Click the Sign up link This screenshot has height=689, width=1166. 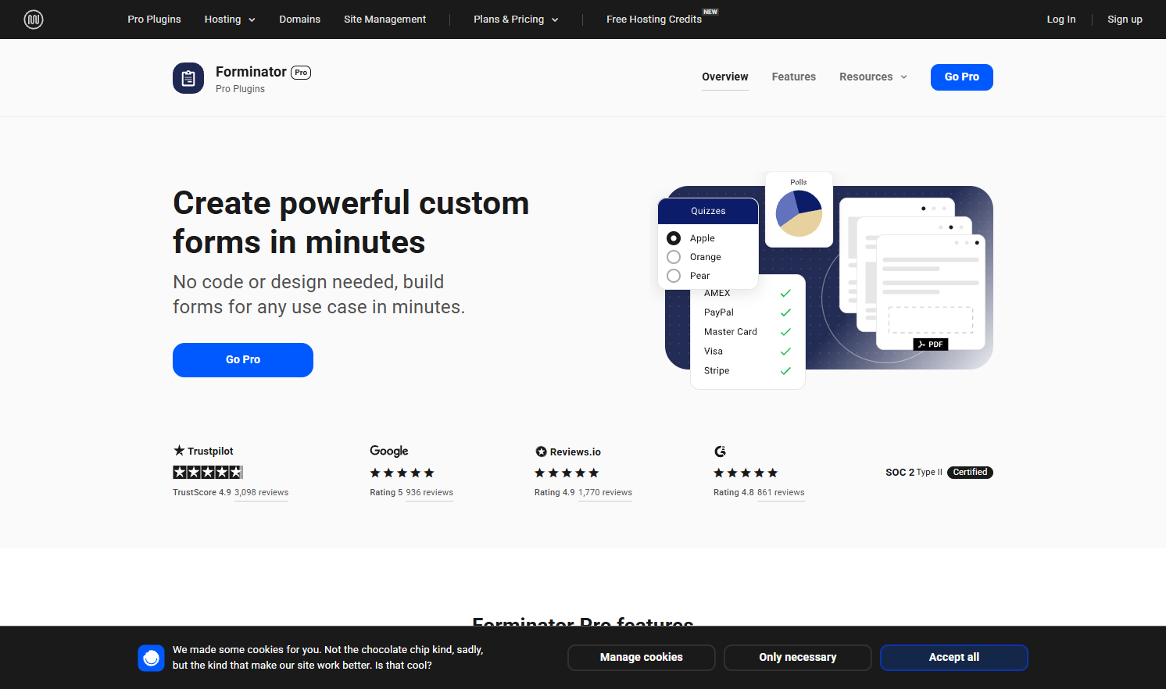pos(1125,20)
